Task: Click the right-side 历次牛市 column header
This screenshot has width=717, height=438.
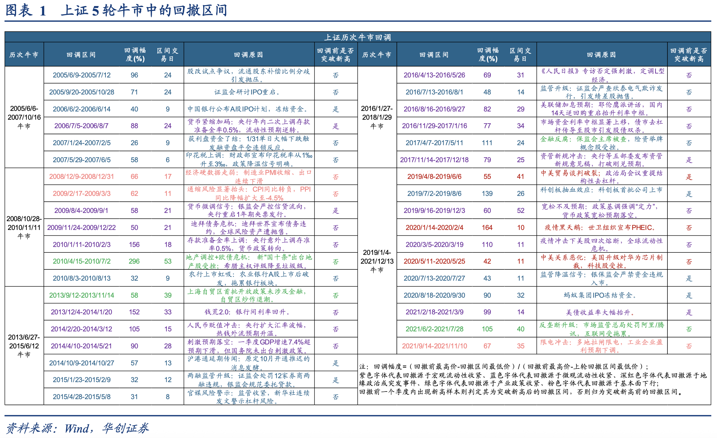Action: (377, 55)
